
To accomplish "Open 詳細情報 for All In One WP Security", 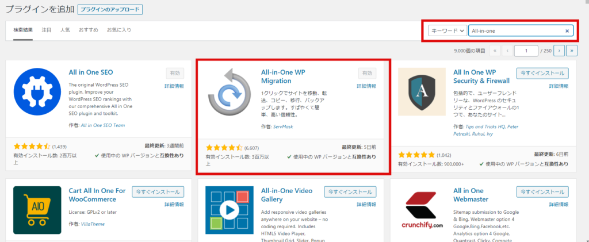I will click(559, 86).
